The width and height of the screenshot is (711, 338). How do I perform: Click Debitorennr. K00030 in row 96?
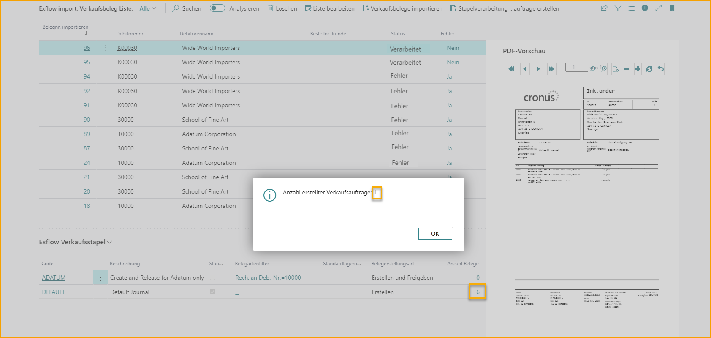tap(128, 48)
